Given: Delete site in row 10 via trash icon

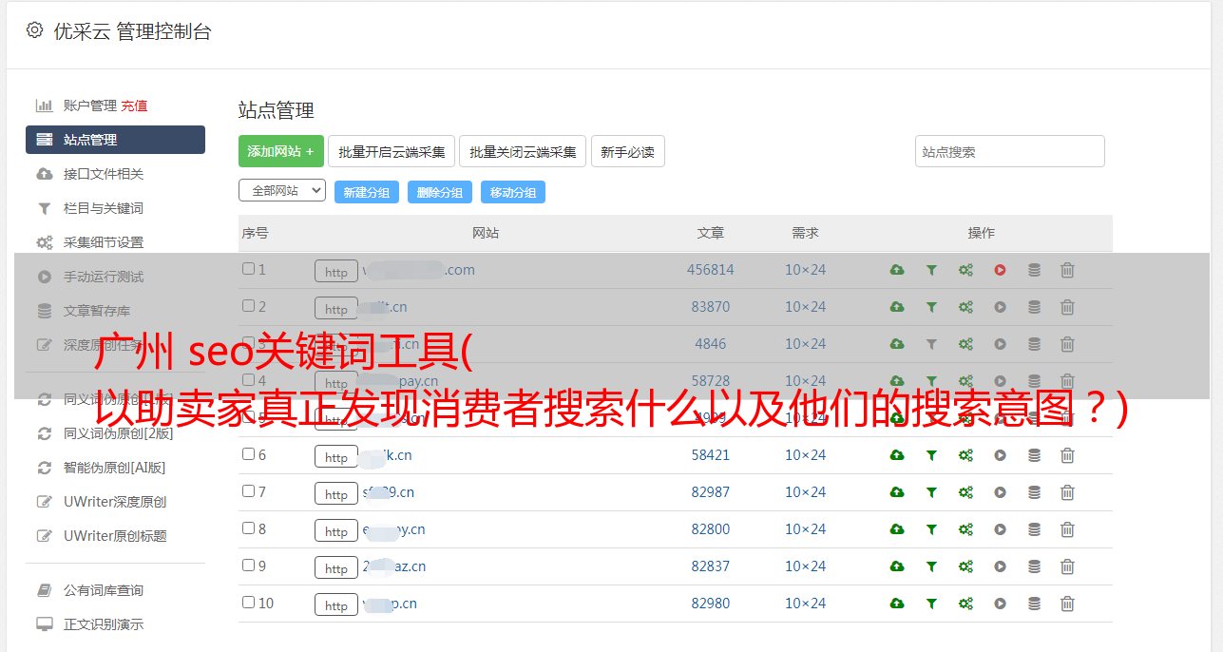Looking at the screenshot, I should coord(1067,604).
